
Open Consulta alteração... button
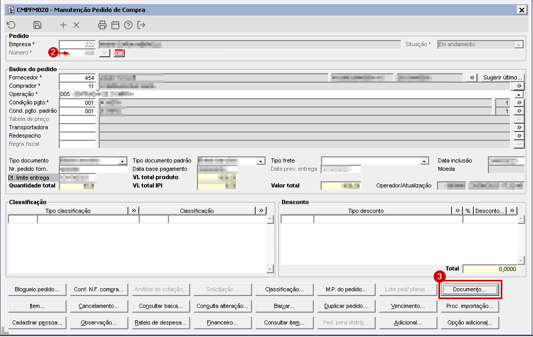tap(222, 306)
